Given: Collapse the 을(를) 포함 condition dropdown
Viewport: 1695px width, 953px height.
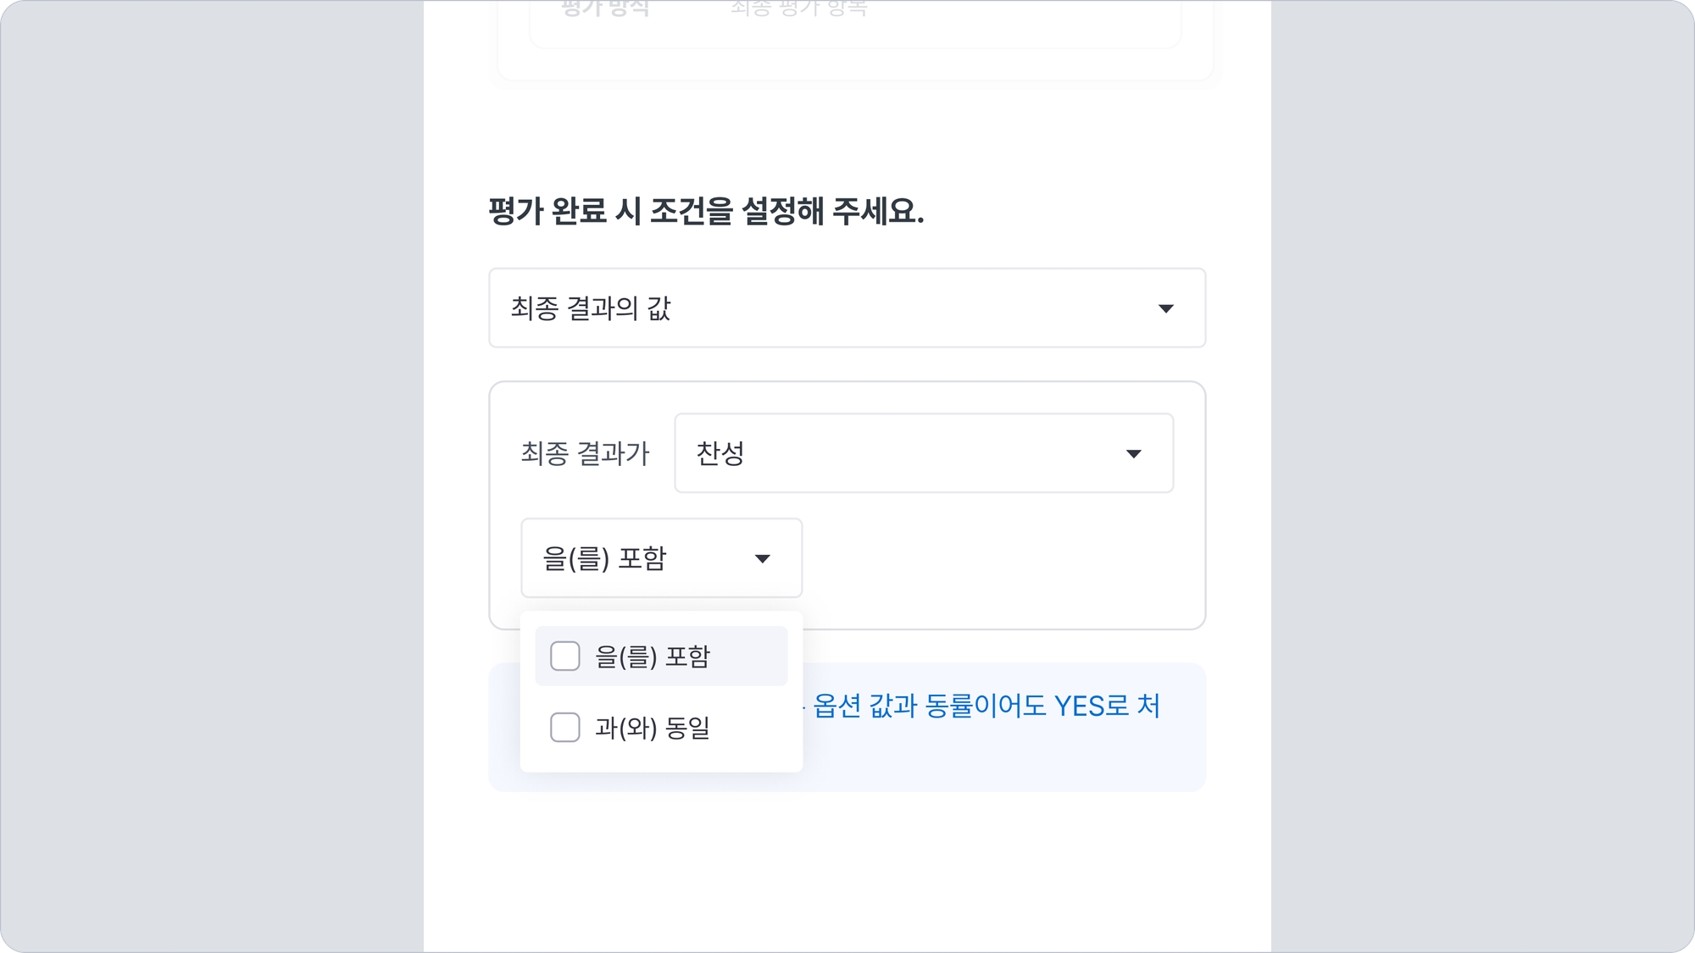Looking at the screenshot, I should [660, 558].
